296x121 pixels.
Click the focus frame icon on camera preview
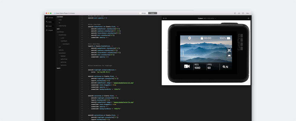229,50
